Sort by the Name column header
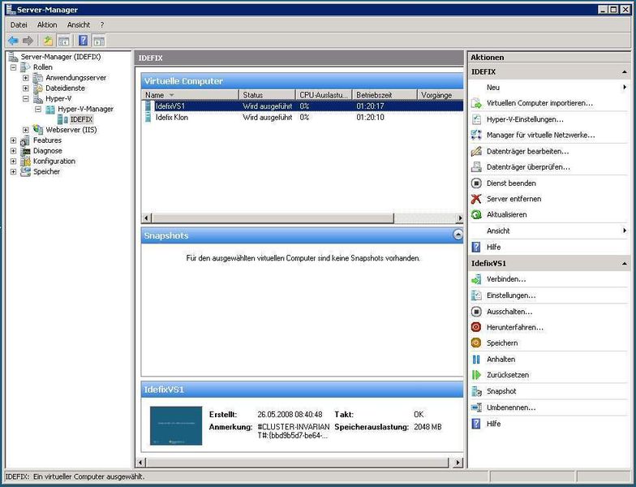Screen dimensions: 636x487 click(x=190, y=95)
